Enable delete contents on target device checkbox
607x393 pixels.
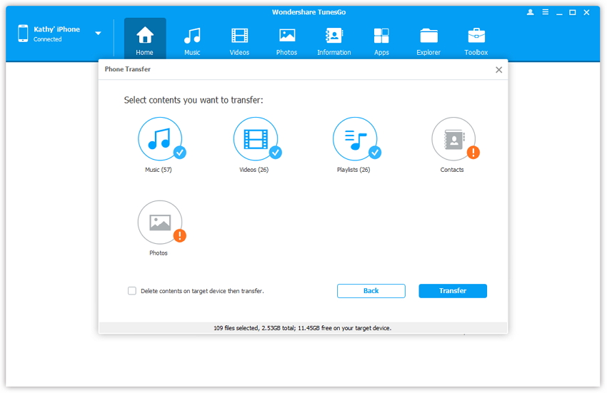click(132, 291)
